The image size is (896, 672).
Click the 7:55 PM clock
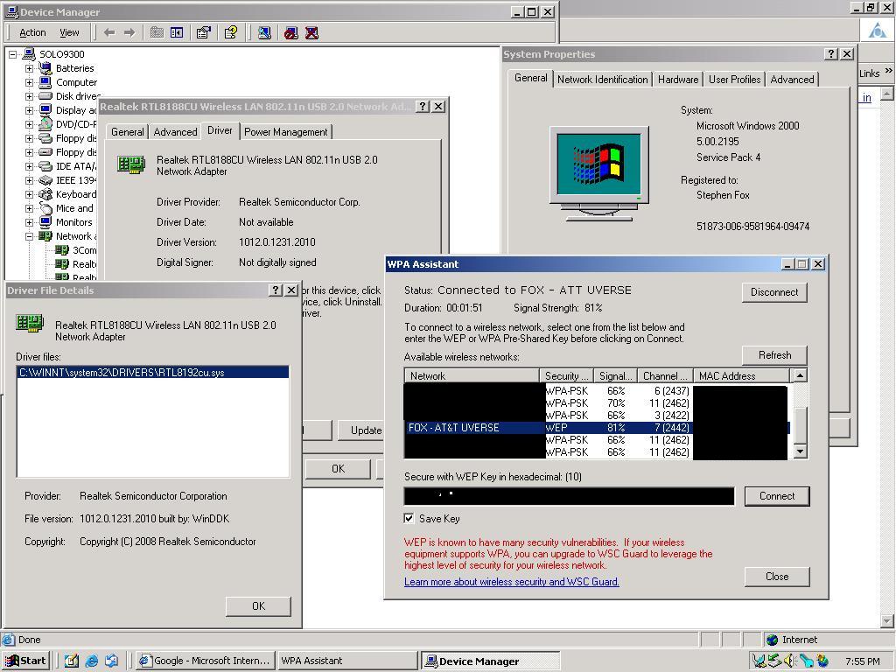862,661
